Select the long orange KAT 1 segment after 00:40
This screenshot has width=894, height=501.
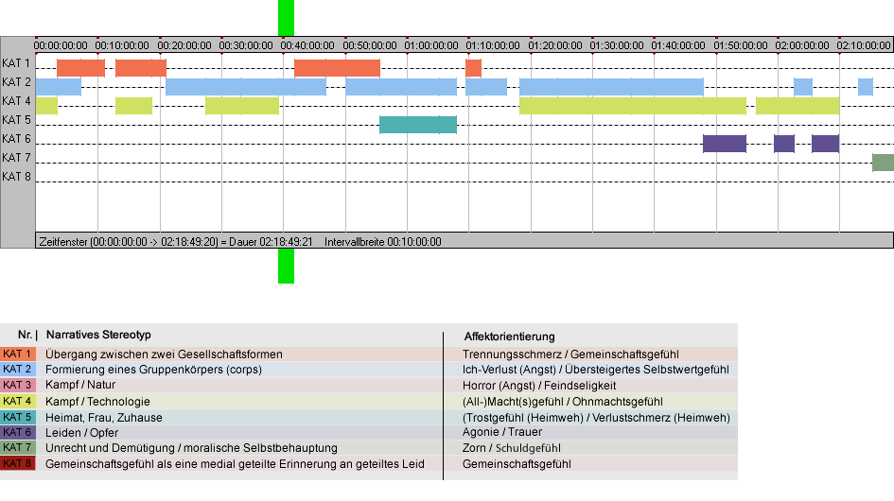[337, 68]
